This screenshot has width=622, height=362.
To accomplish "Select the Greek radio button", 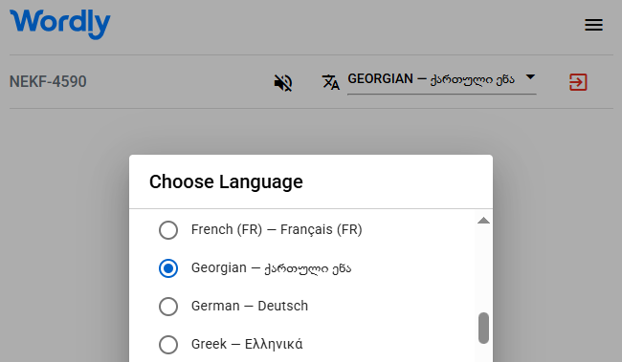I will (x=168, y=345).
